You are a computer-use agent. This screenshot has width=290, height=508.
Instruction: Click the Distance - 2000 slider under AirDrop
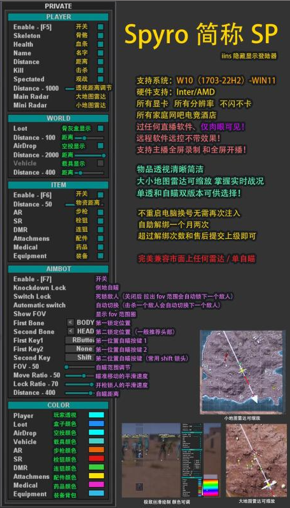tap(89, 155)
